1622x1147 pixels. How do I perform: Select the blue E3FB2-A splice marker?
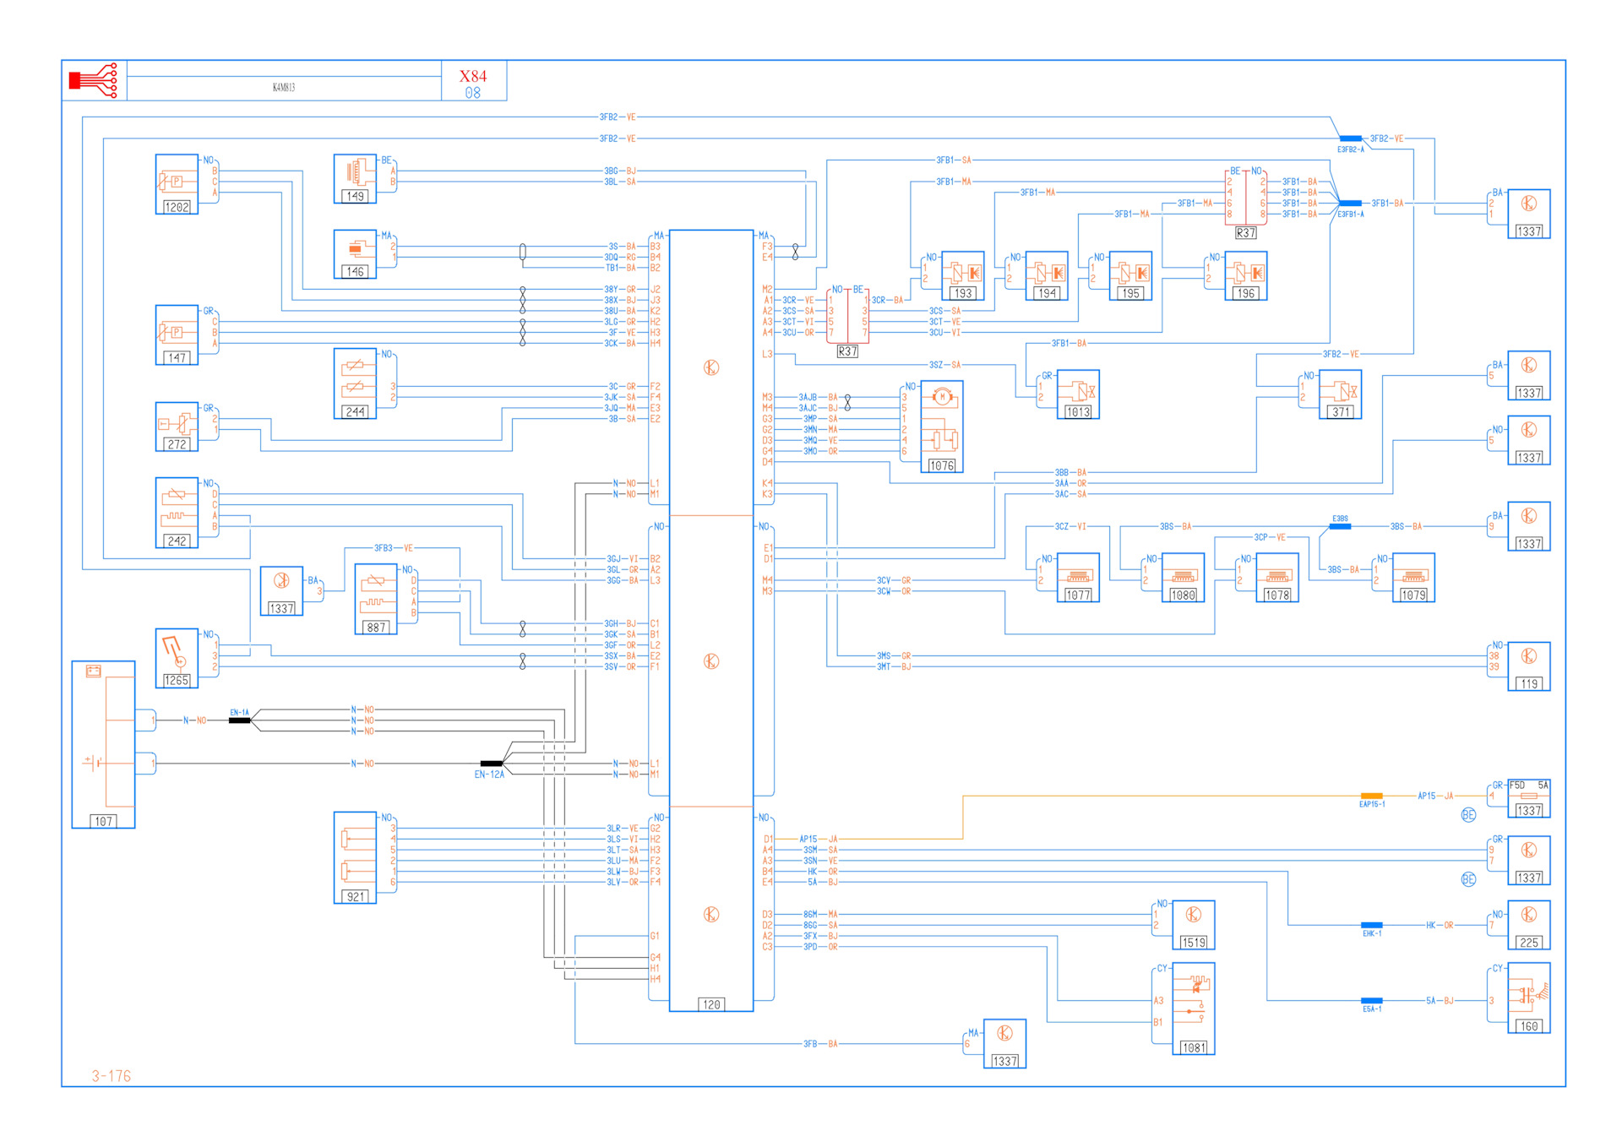pyautogui.click(x=1350, y=139)
